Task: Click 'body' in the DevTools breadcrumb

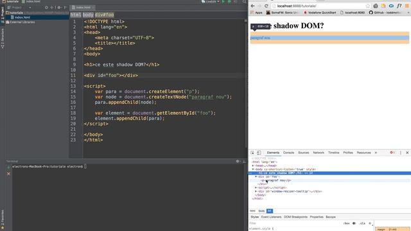Action: (261, 211)
